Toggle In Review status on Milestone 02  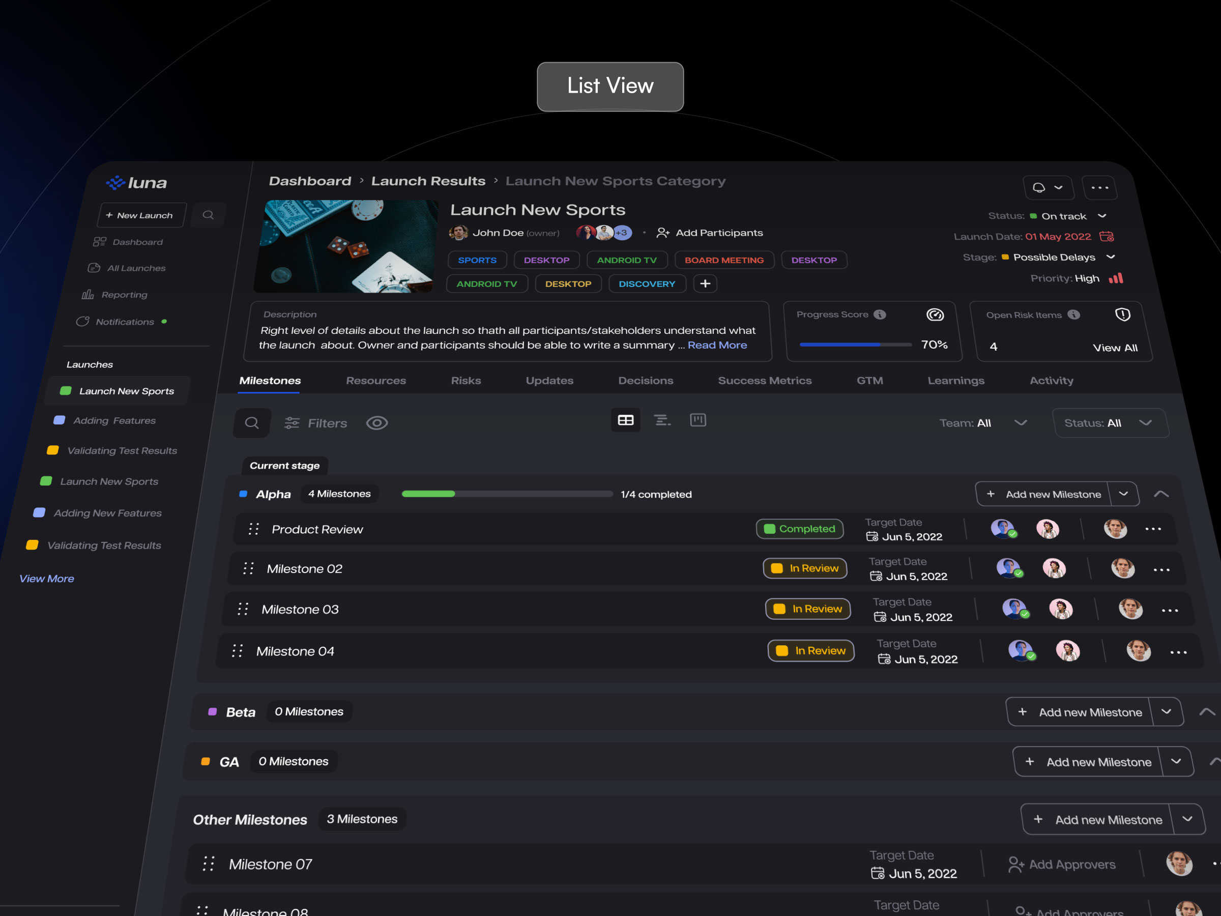(x=805, y=568)
